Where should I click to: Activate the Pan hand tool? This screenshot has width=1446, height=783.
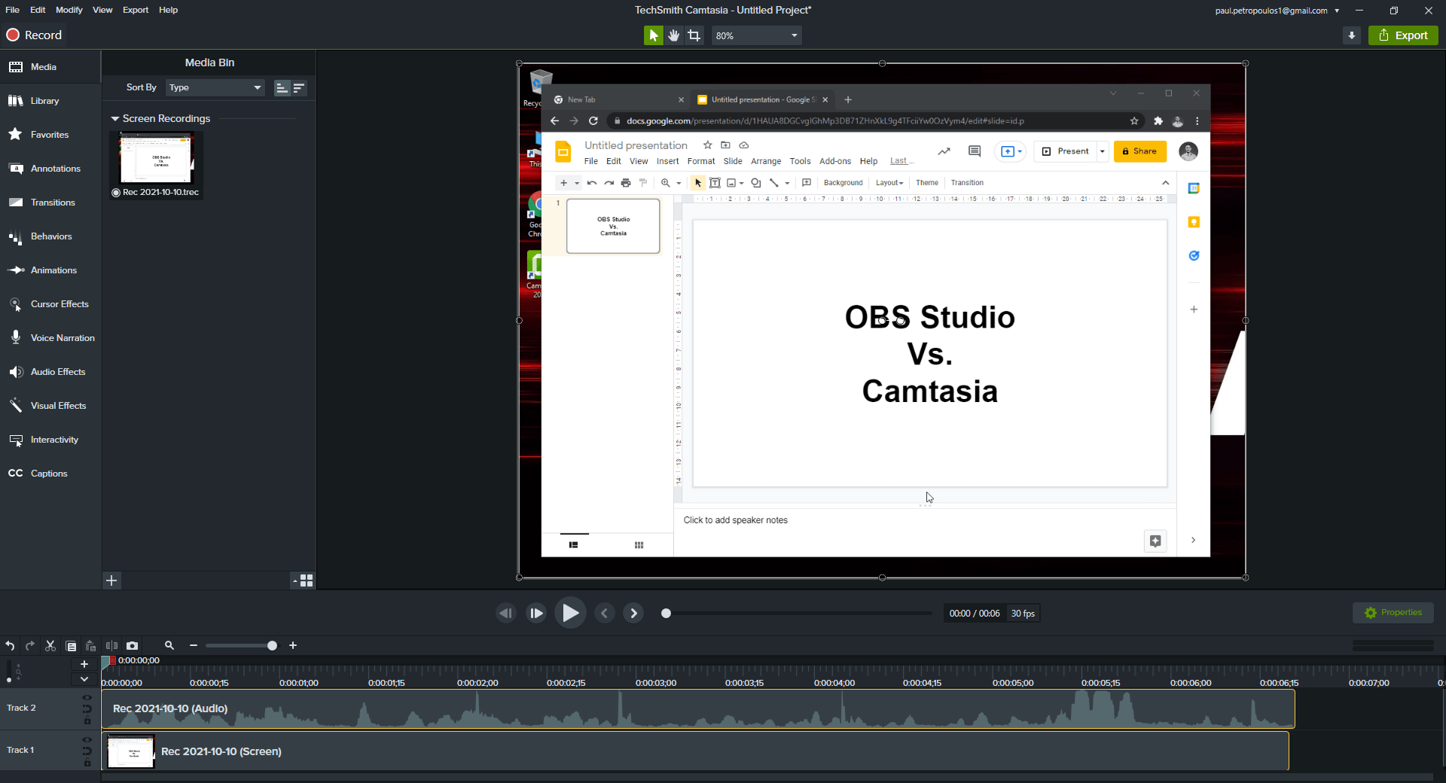tap(673, 35)
